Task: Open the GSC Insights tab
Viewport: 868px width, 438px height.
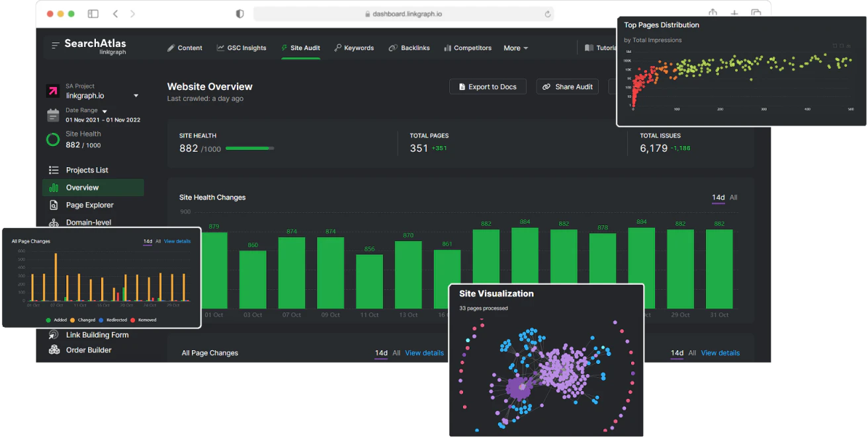Action: 241,48
